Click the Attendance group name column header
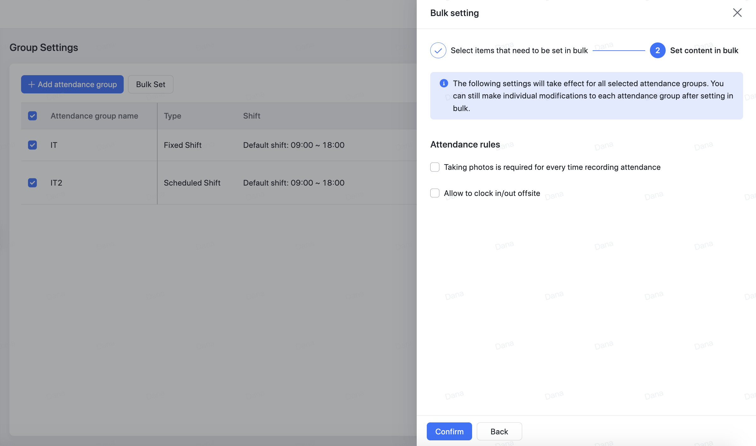This screenshot has height=446, width=756. [x=94, y=116]
